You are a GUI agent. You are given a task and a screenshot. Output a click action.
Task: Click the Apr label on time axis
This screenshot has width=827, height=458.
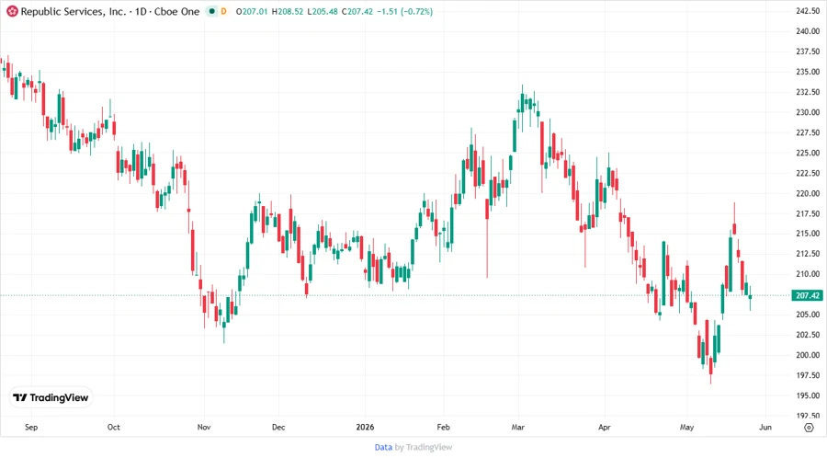(x=604, y=427)
